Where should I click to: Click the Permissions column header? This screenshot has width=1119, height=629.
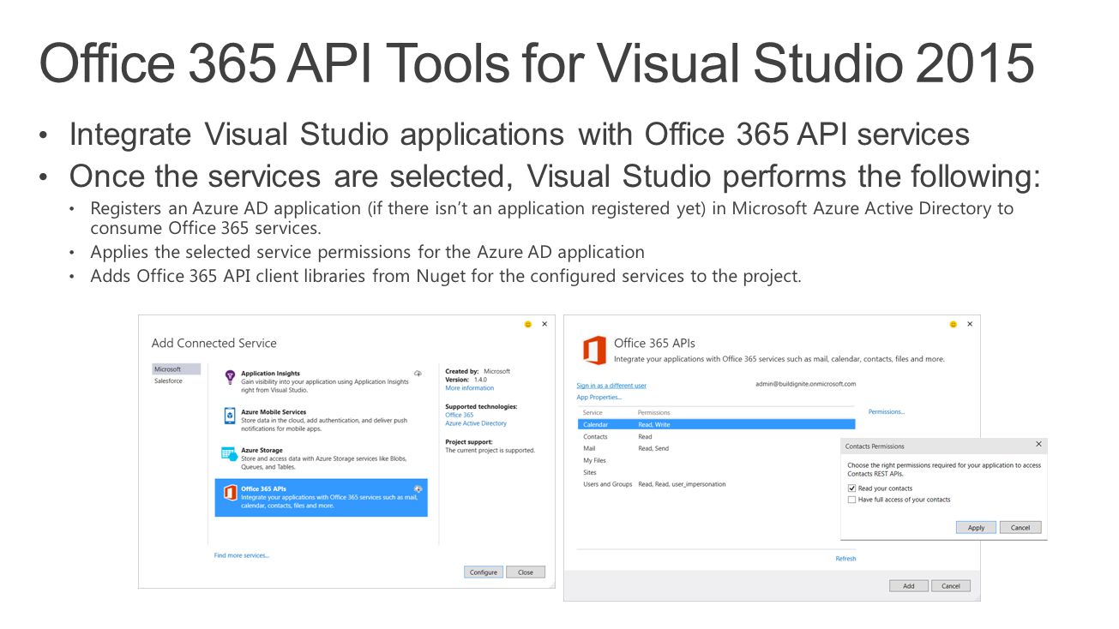click(654, 413)
